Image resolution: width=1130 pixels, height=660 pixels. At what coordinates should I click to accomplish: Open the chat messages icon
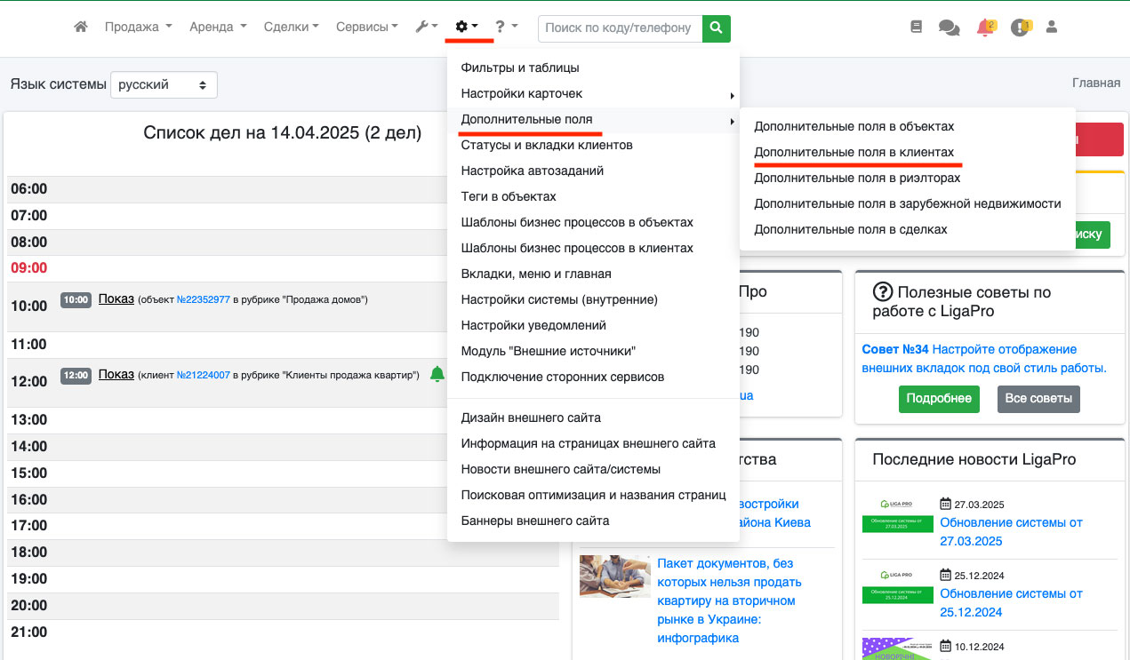949,28
